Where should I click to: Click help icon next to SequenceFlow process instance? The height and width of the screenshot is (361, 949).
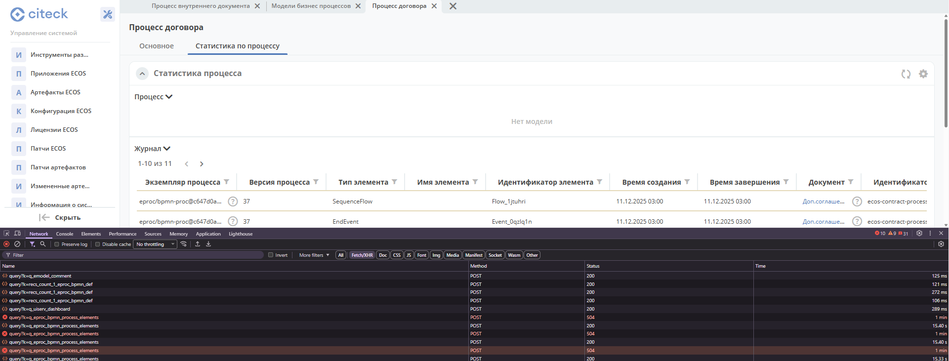coord(233,201)
